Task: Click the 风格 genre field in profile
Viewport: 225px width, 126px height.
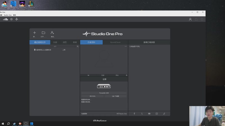Action: pyautogui.click(x=103, y=75)
